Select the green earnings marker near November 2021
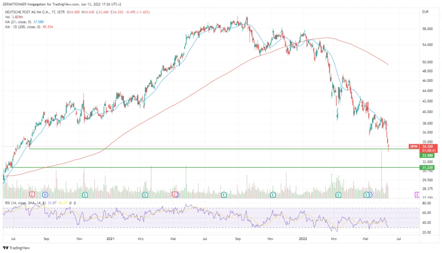This screenshot has height=253, width=442. [273, 194]
